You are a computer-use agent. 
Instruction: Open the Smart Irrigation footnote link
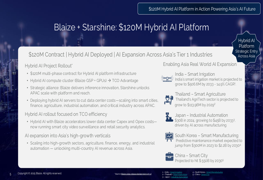pos(176,172)
